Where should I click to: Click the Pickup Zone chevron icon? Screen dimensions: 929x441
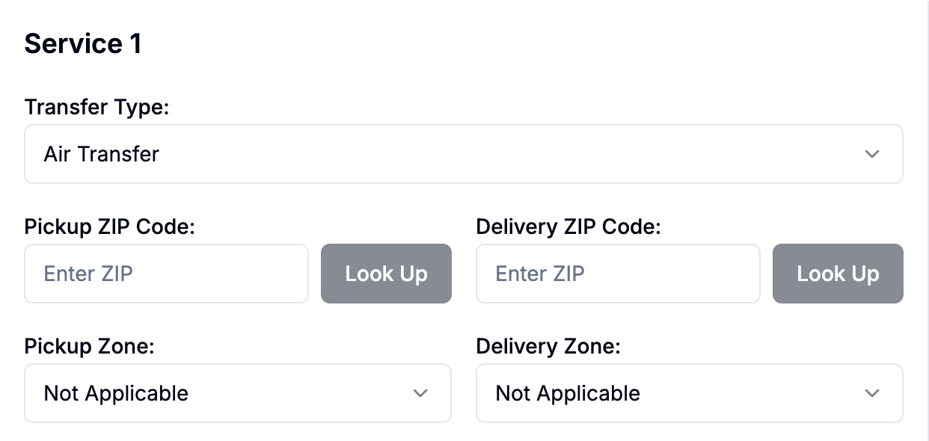pos(420,393)
